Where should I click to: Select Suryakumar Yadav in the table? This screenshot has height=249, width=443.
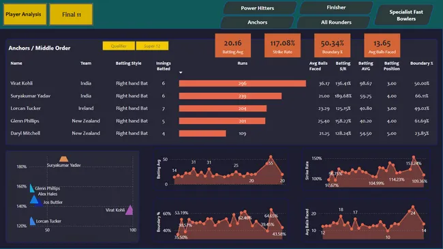click(x=30, y=96)
